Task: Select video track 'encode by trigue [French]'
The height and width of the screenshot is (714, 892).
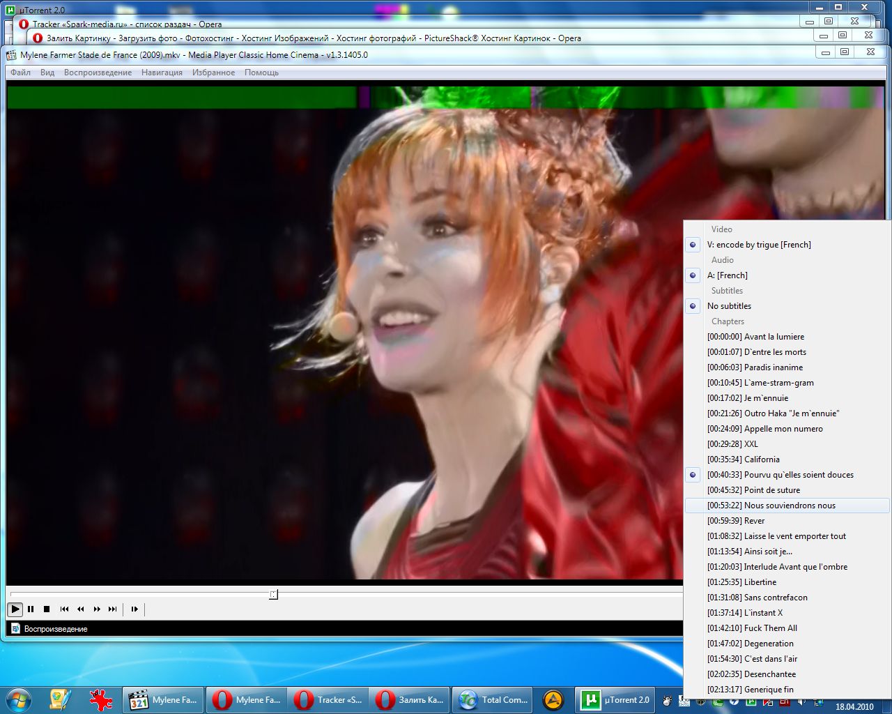Action: (x=787, y=245)
